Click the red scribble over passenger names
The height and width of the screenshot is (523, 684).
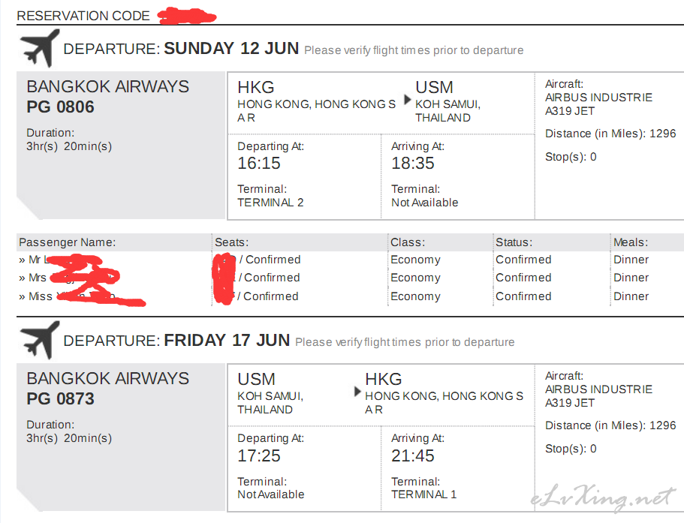pos(94,280)
